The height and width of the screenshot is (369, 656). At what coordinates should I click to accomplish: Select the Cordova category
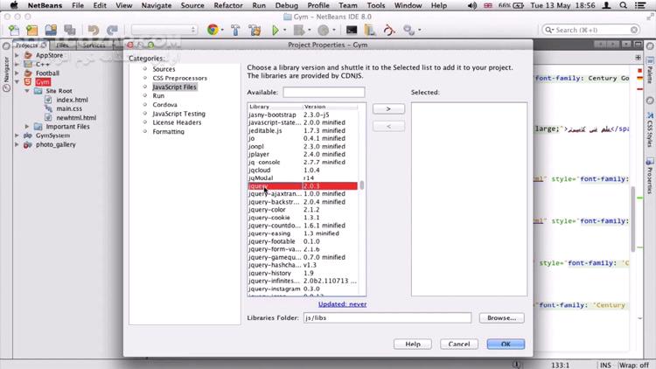pos(164,105)
